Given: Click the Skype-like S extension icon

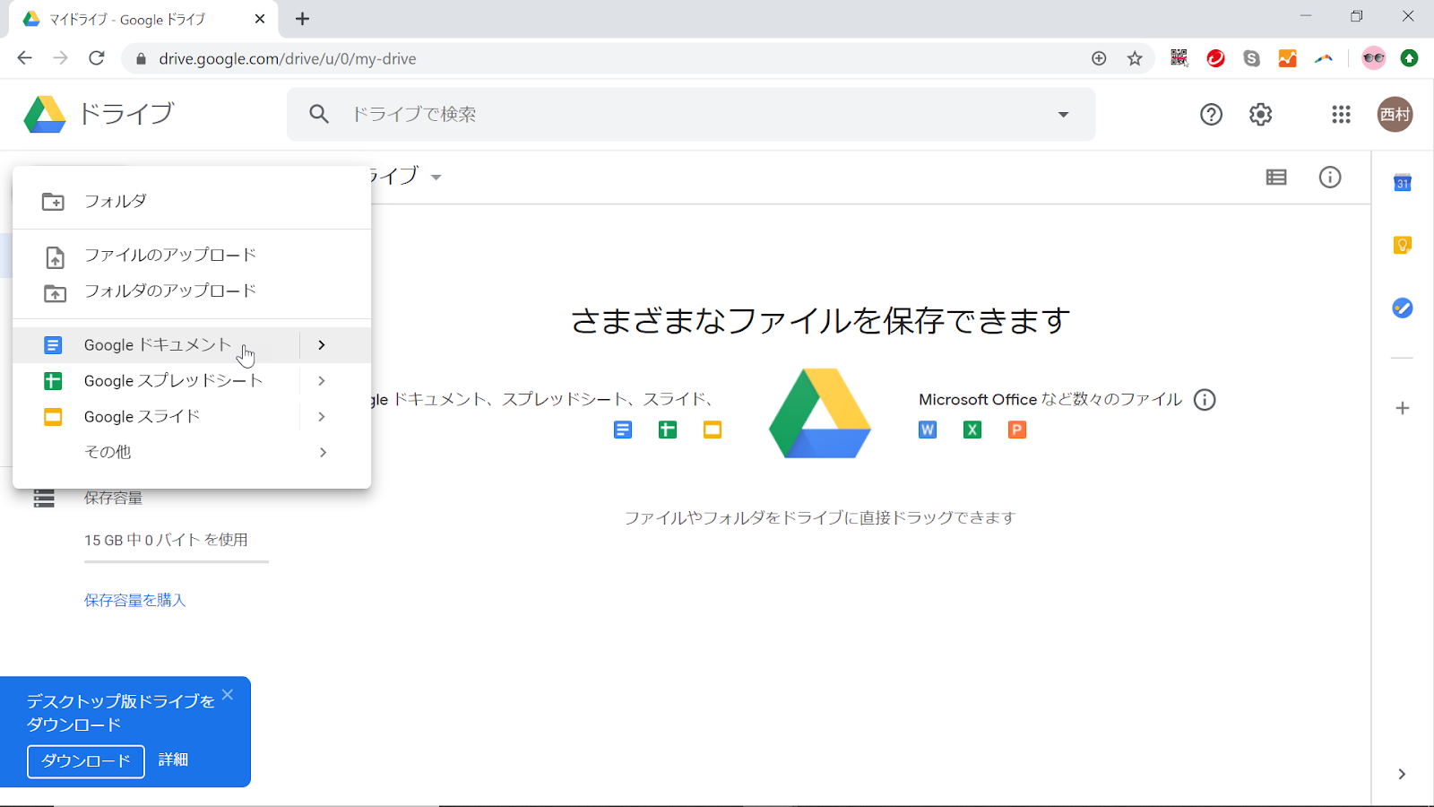Looking at the screenshot, I should [1251, 58].
